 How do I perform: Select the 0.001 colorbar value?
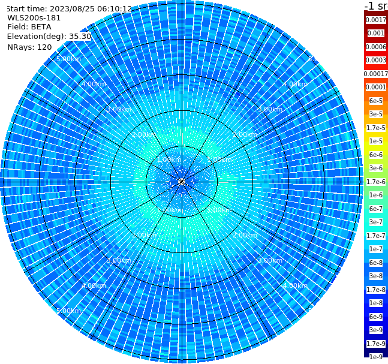[x=376, y=33]
